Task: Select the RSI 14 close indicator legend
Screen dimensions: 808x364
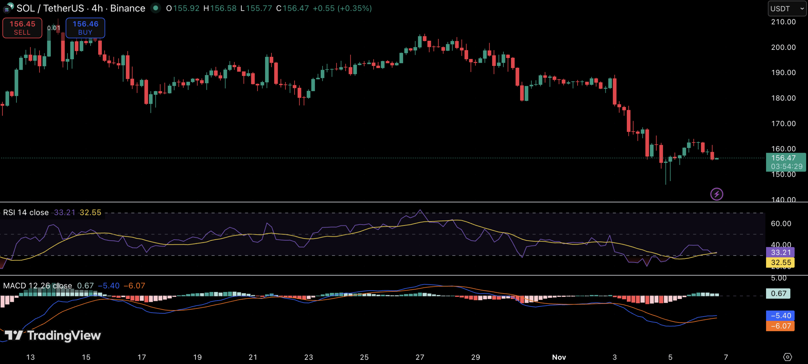Action: 26,212
